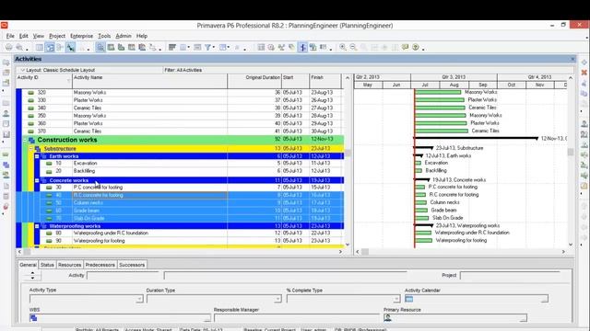Screen dimensions: 590x331
Task: Click the red Delete X icon on the right bar
Action: click(584, 73)
